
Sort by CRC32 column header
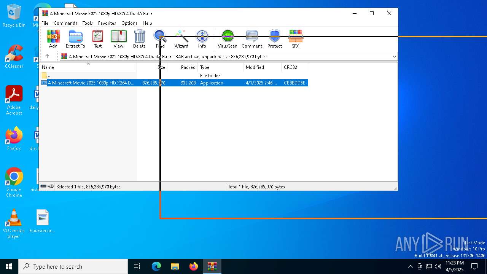295,67
